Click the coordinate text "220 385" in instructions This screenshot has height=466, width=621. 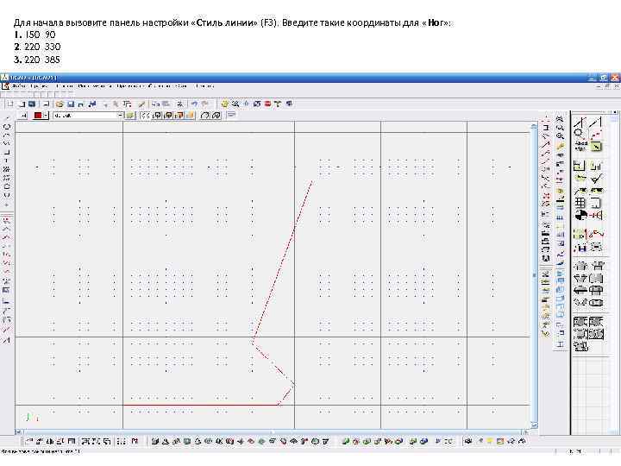[x=42, y=60]
